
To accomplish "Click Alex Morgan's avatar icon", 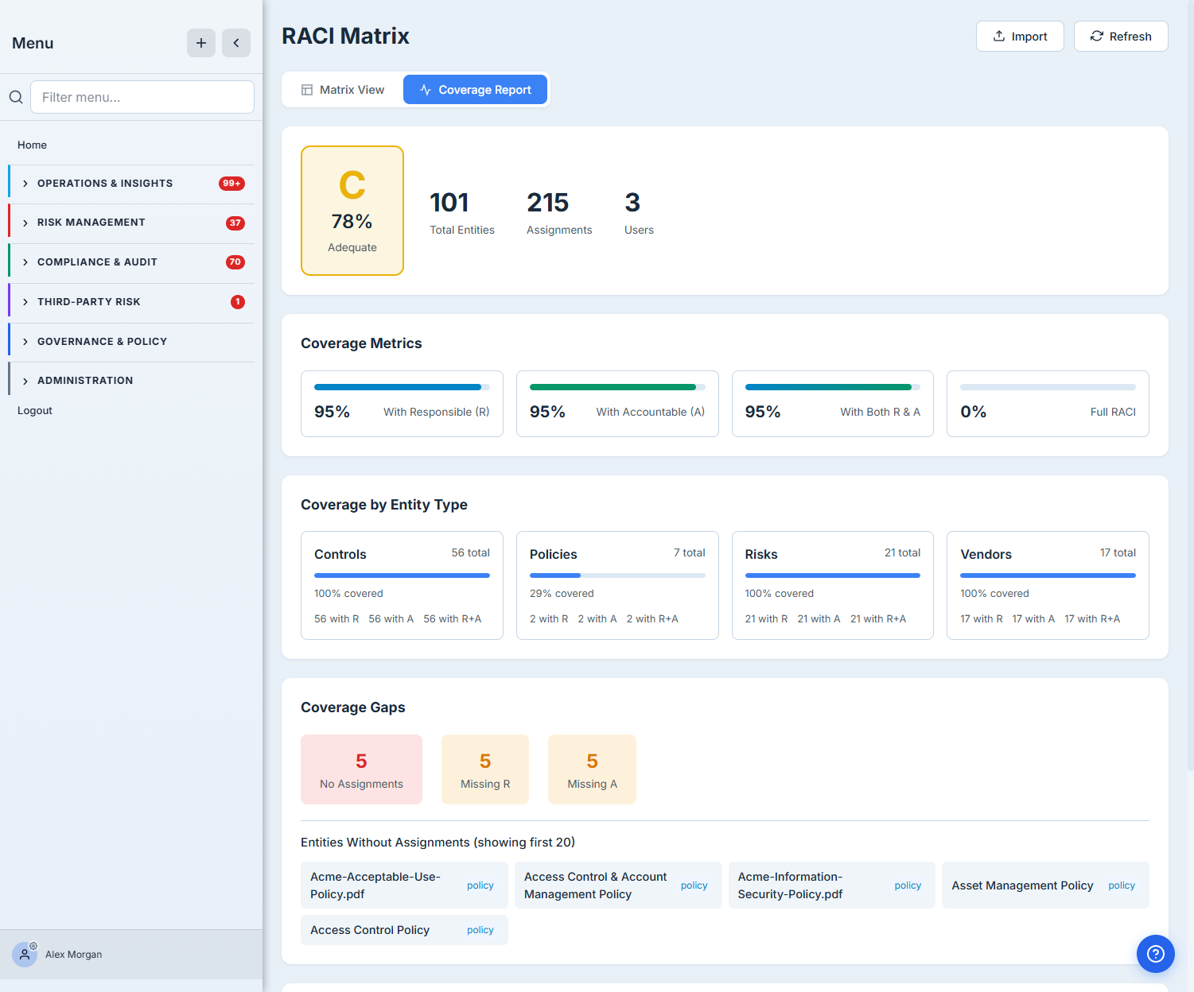I will point(25,955).
